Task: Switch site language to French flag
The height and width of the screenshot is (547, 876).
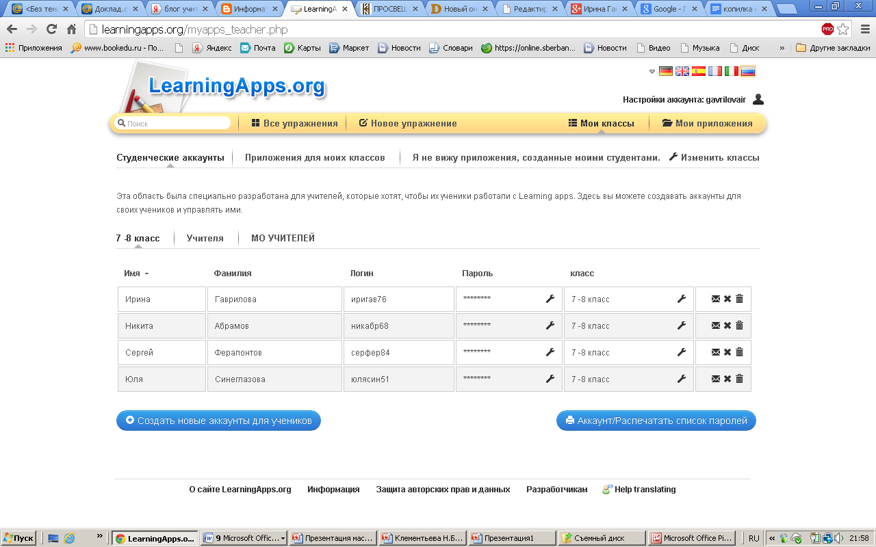Action: tap(715, 71)
